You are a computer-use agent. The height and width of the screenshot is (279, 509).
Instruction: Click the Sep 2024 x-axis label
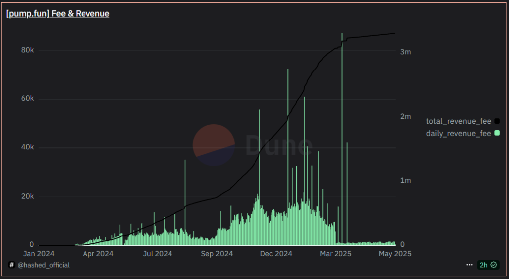point(217,254)
